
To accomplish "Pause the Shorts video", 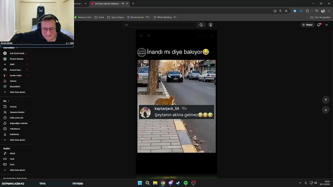I will click(x=141, y=35).
